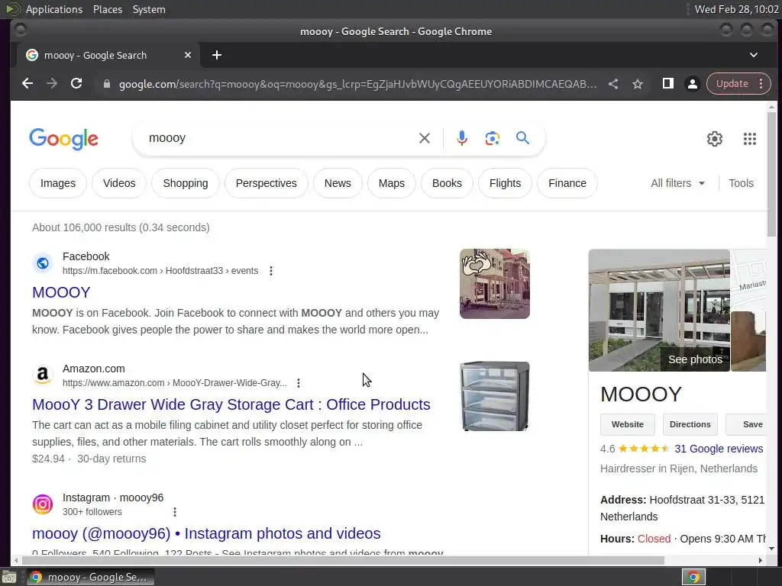Open the Facebook result thumbnail image
Image resolution: width=782 pixels, height=586 pixels.
tap(495, 284)
